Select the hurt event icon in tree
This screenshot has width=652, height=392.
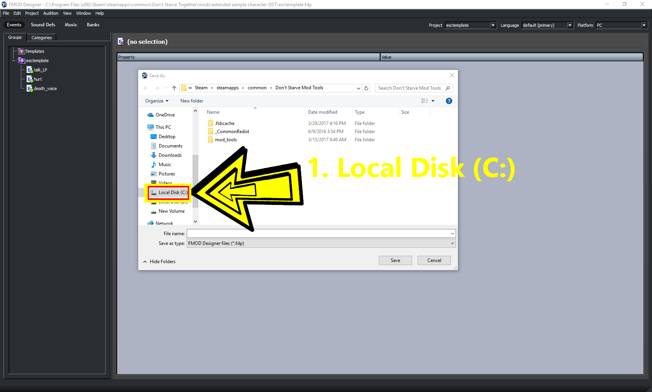click(x=29, y=79)
